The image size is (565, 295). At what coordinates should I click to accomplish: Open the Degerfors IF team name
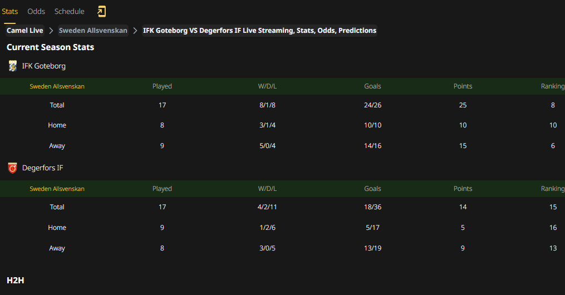42,168
